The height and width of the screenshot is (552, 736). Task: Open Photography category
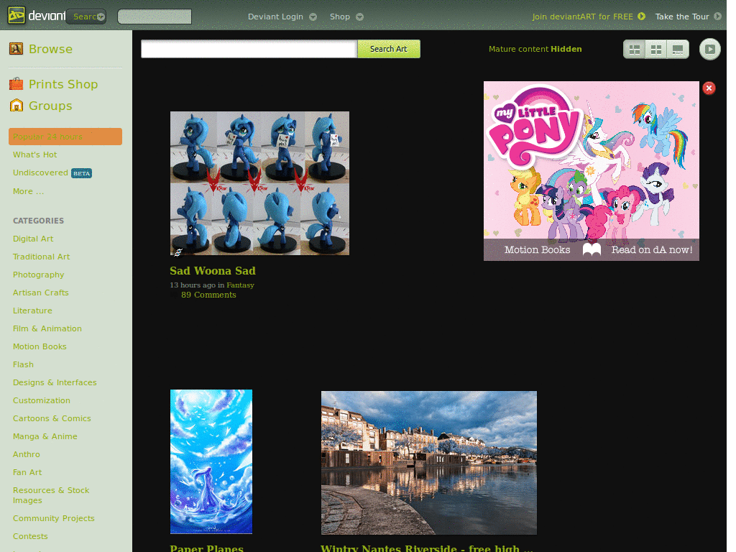coord(39,275)
